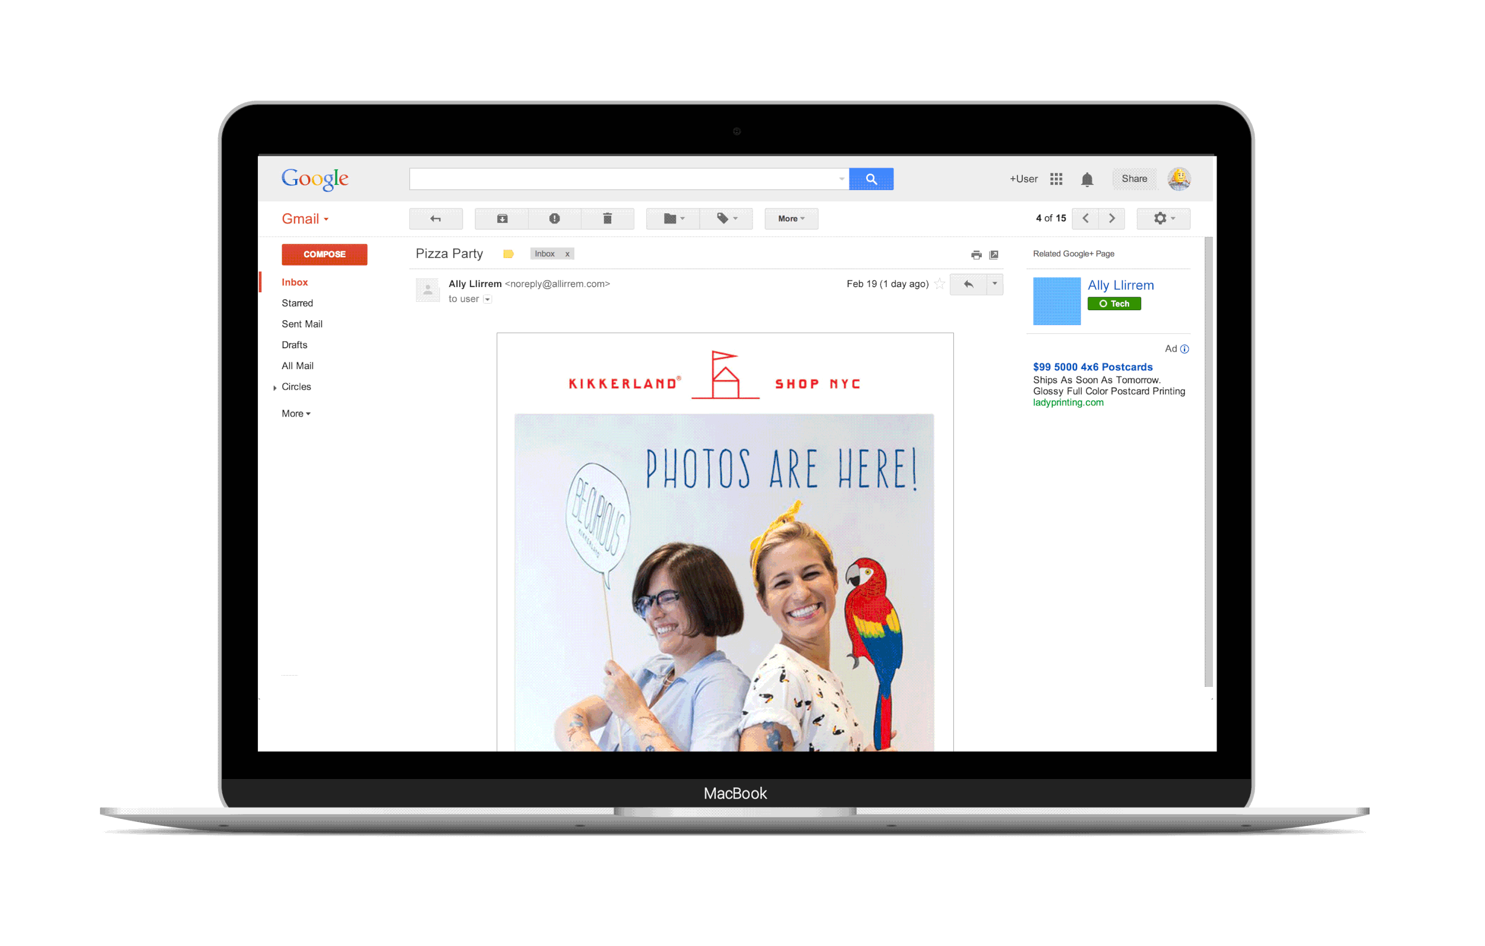Screen dimensions: 1485x946
Task: Reply to the message with arrow button
Action: [968, 284]
